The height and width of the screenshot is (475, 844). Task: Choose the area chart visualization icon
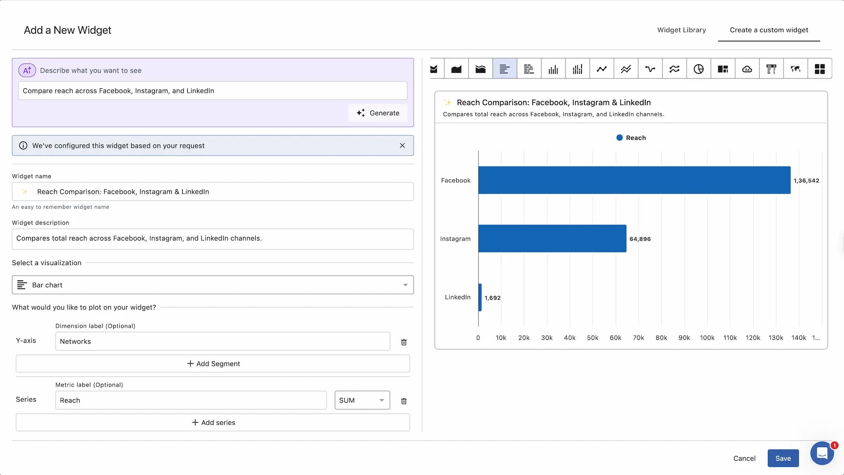click(x=456, y=68)
